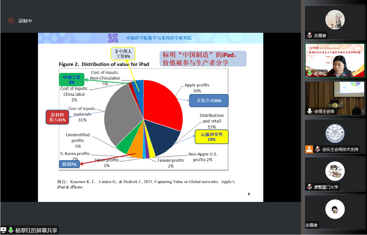
Task: Click the red recording indicator icon
Action: pyautogui.click(x=11, y=21)
